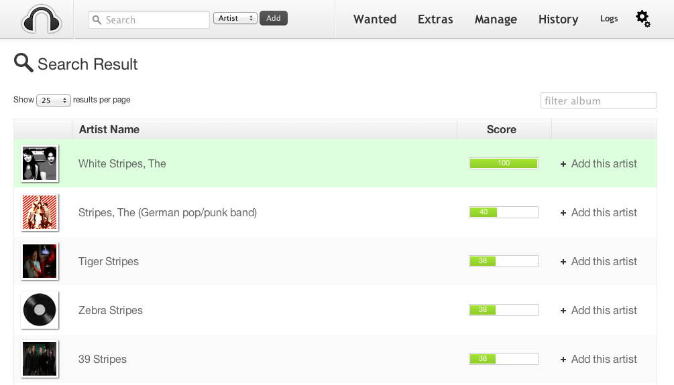The image size is (674, 385).
Task: Sort by the Artist Name column header
Action: [x=264, y=129]
